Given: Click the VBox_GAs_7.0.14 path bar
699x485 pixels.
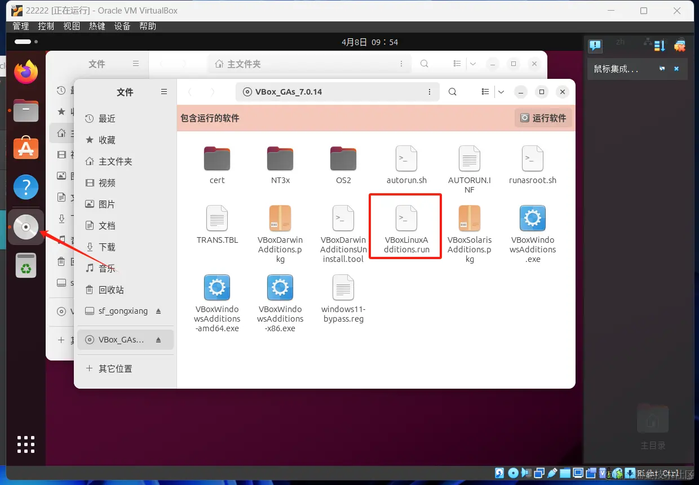Looking at the screenshot, I should (x=337, y=92).
